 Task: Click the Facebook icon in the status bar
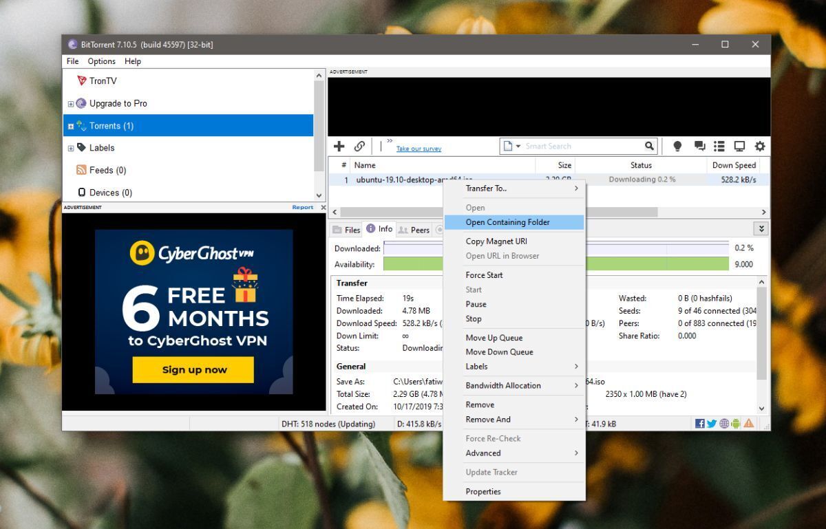tap(700, 424)
